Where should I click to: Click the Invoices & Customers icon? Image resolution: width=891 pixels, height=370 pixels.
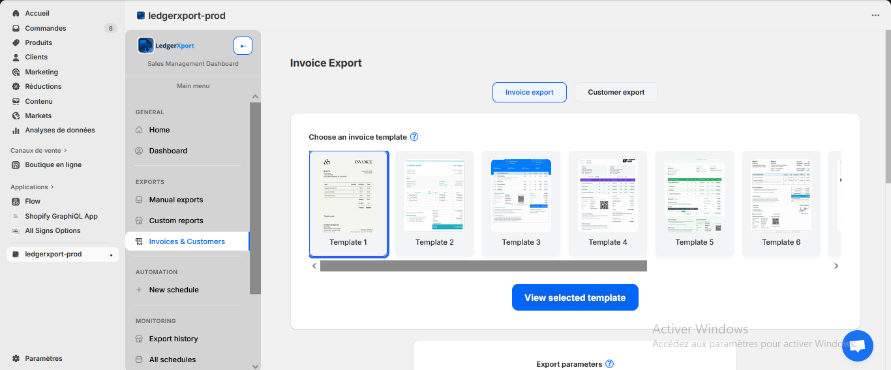139,241
